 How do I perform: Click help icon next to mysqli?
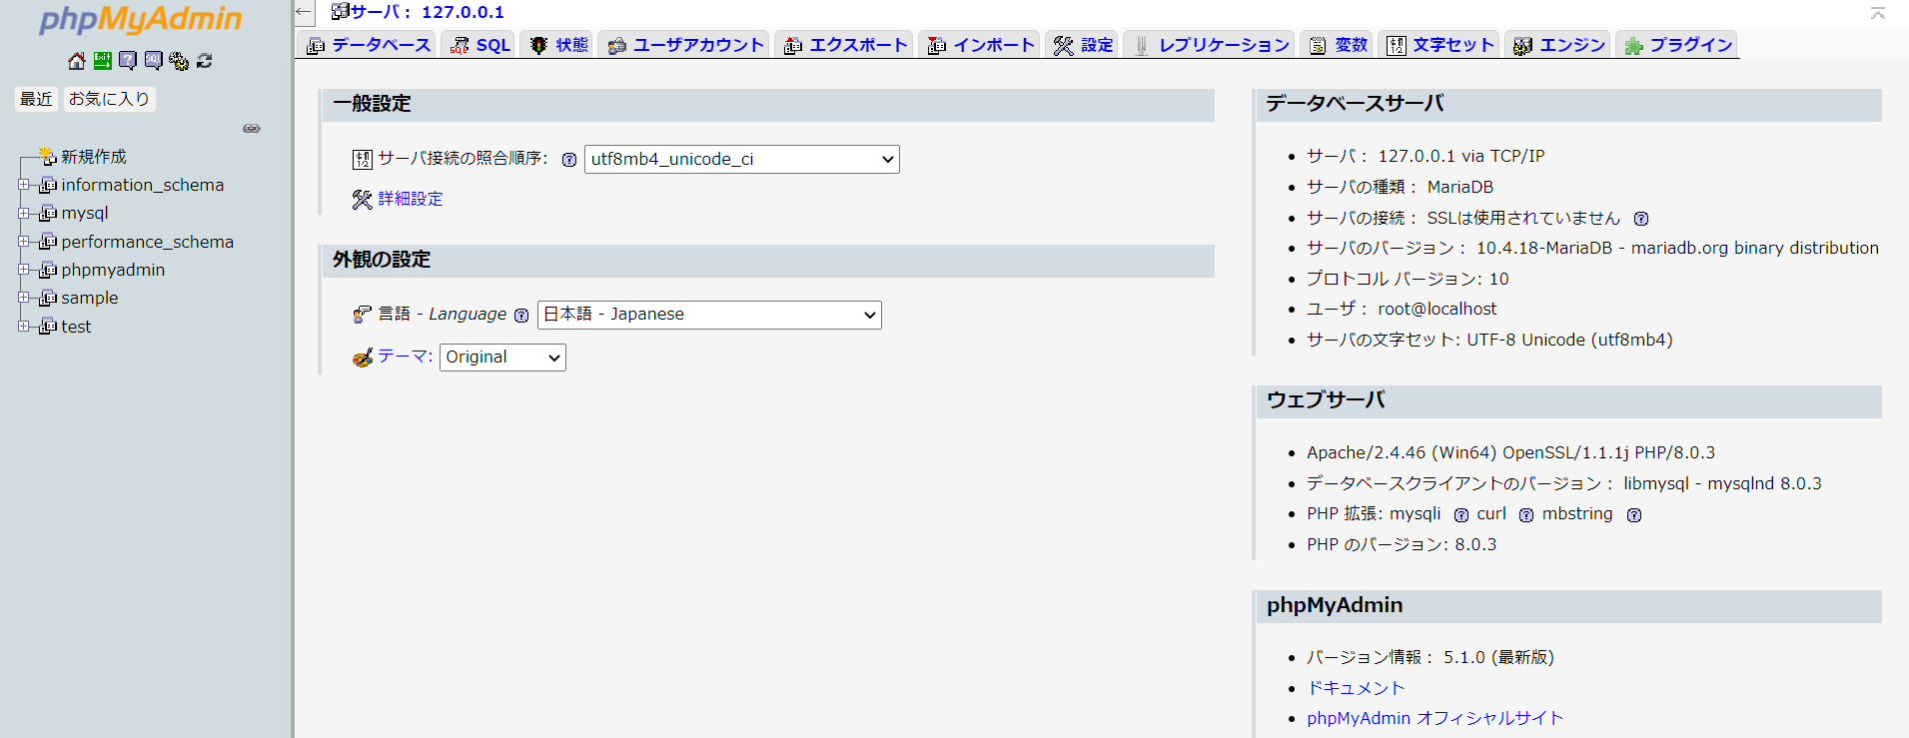(x=1461, y=515)
